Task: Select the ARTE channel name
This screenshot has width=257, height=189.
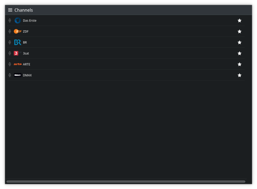Action: click(27, 64)
